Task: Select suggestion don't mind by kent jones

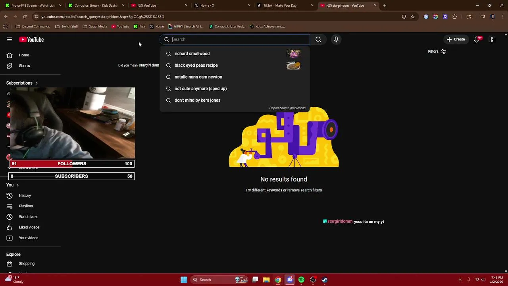Action: coord(235,100)
